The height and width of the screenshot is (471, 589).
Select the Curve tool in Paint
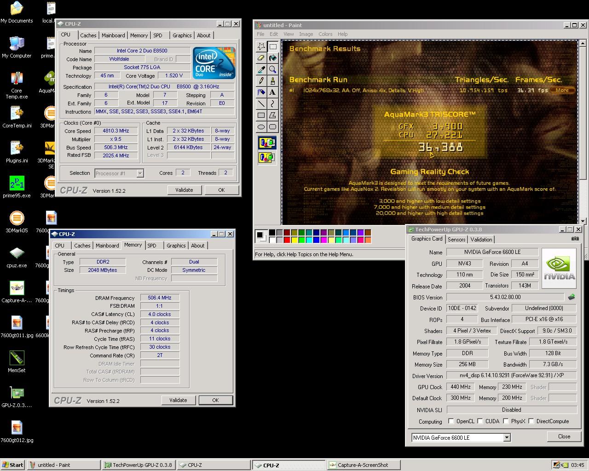tap(273, 104)
